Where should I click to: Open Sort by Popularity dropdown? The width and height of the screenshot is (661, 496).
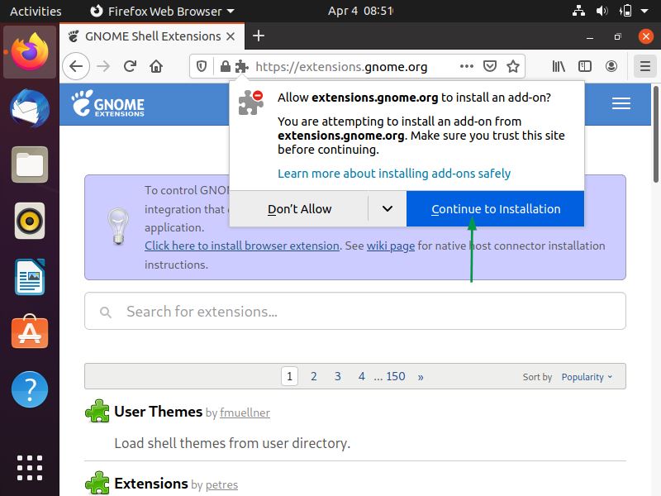click(587, 377)
